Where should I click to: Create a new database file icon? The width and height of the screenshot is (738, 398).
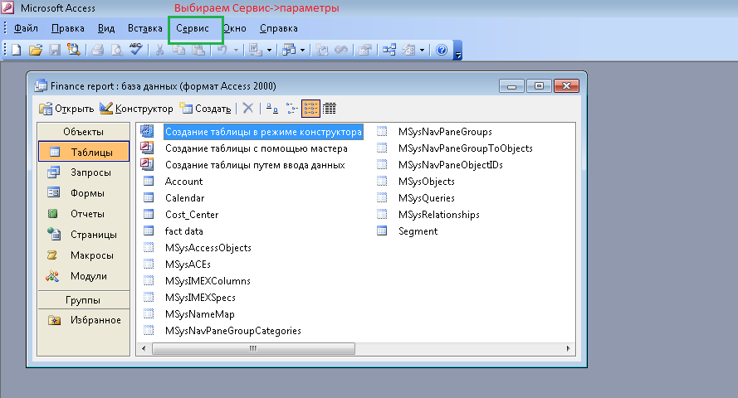[17, 50]
